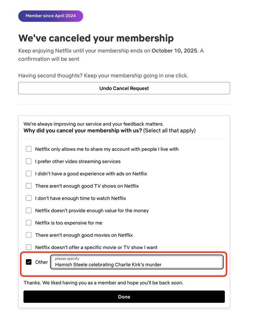
Task: Click the 'We've canceled your membership' heading
Action: click(x=96, y=38)
